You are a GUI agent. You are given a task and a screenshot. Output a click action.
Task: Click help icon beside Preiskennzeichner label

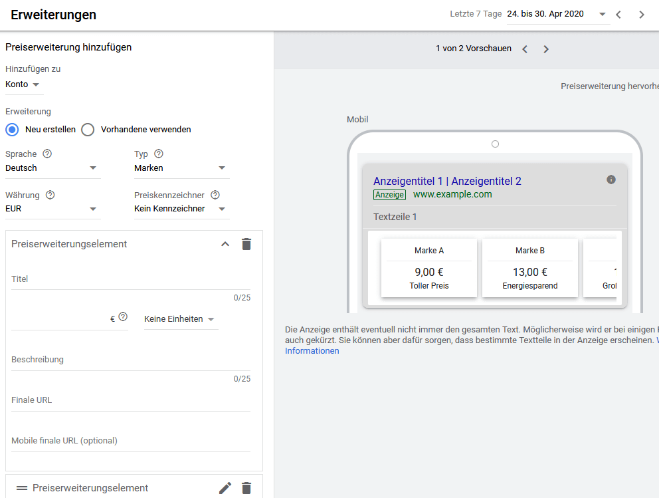click(x=215, y=195)
